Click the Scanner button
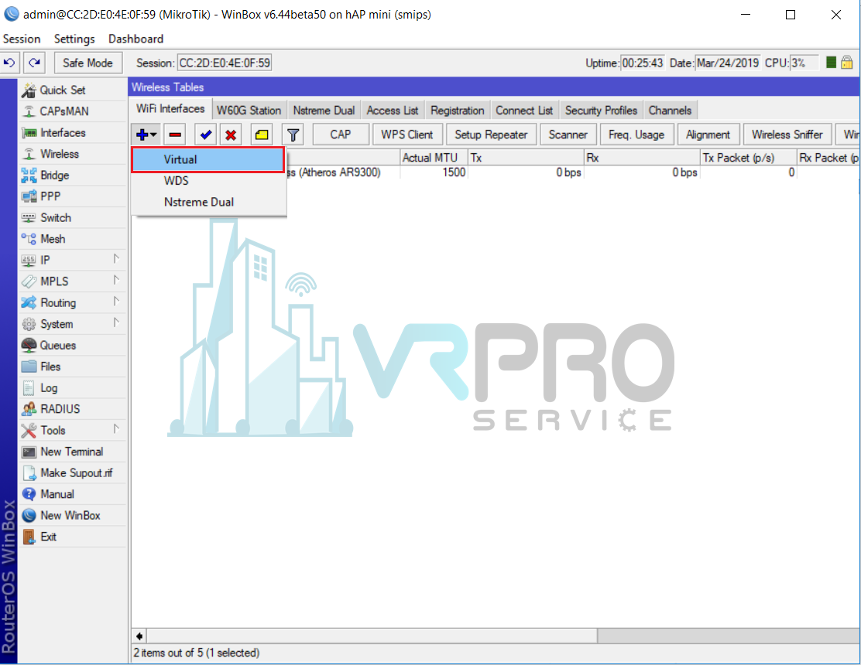This screenshot has height=665, width=861. (568, 135)
